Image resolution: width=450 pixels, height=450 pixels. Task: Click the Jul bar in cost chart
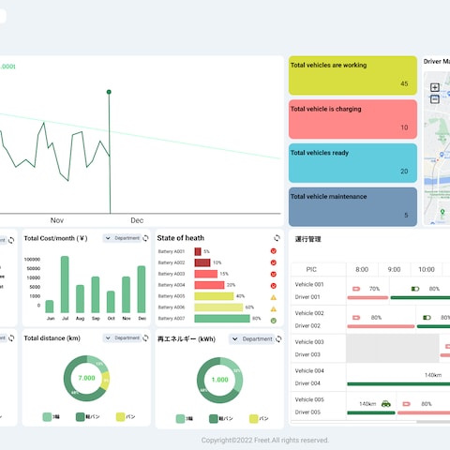pyautogui.click(x=65, y=284)
